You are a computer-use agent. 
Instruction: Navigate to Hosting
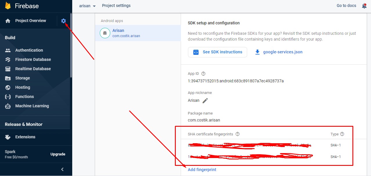(x=23, y=87)
